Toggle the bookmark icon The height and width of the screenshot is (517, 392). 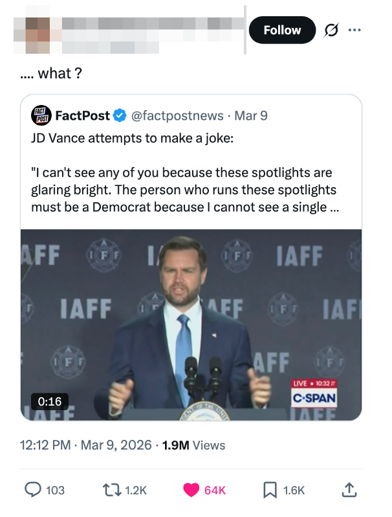(270, 490)
